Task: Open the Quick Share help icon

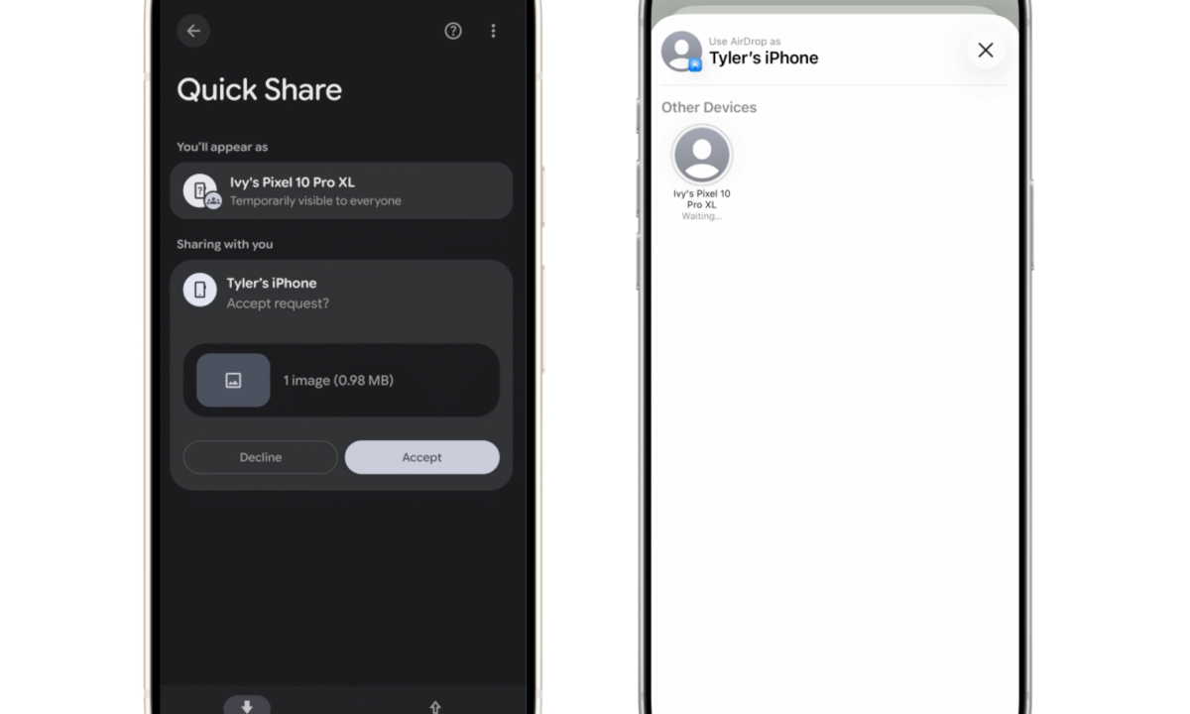Action: pos(453,31)
